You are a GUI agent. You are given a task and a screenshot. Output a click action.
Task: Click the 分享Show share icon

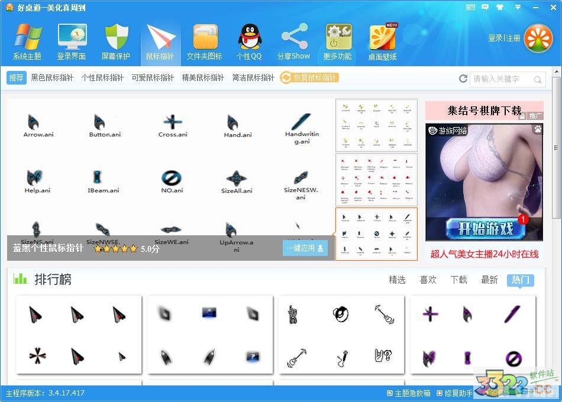click(x=293, y=38)
